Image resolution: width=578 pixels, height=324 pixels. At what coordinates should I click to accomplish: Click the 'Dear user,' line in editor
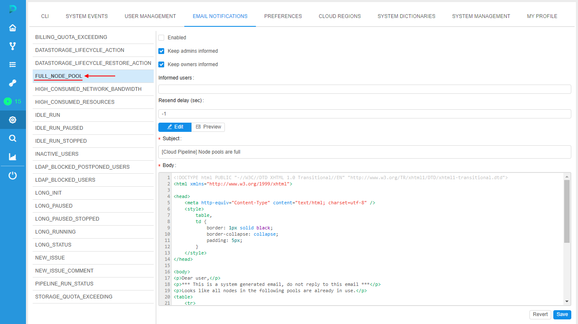197,278
